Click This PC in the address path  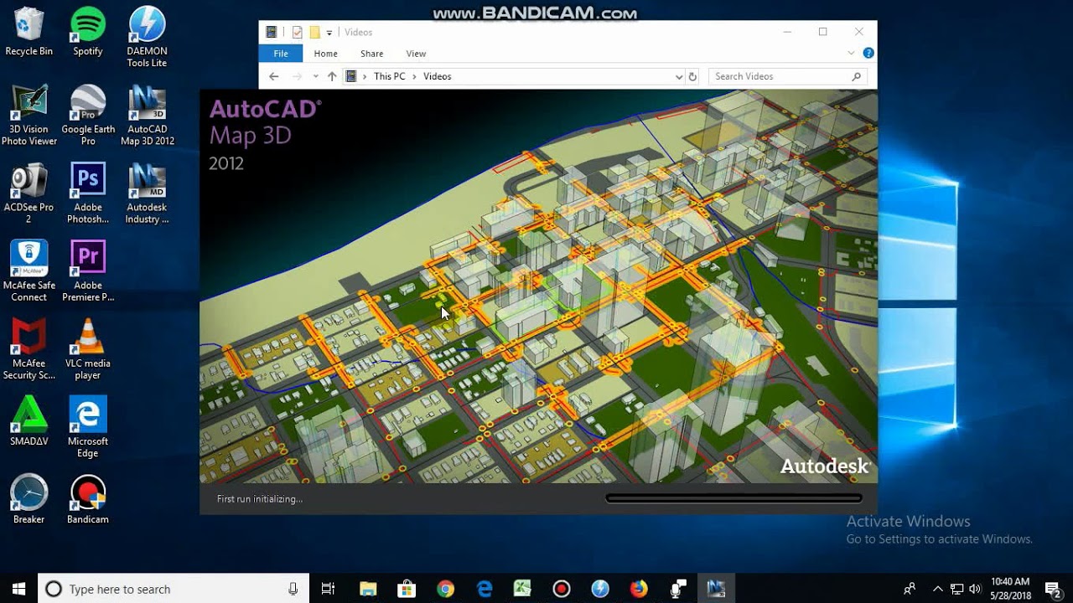(x=389, y=76)
